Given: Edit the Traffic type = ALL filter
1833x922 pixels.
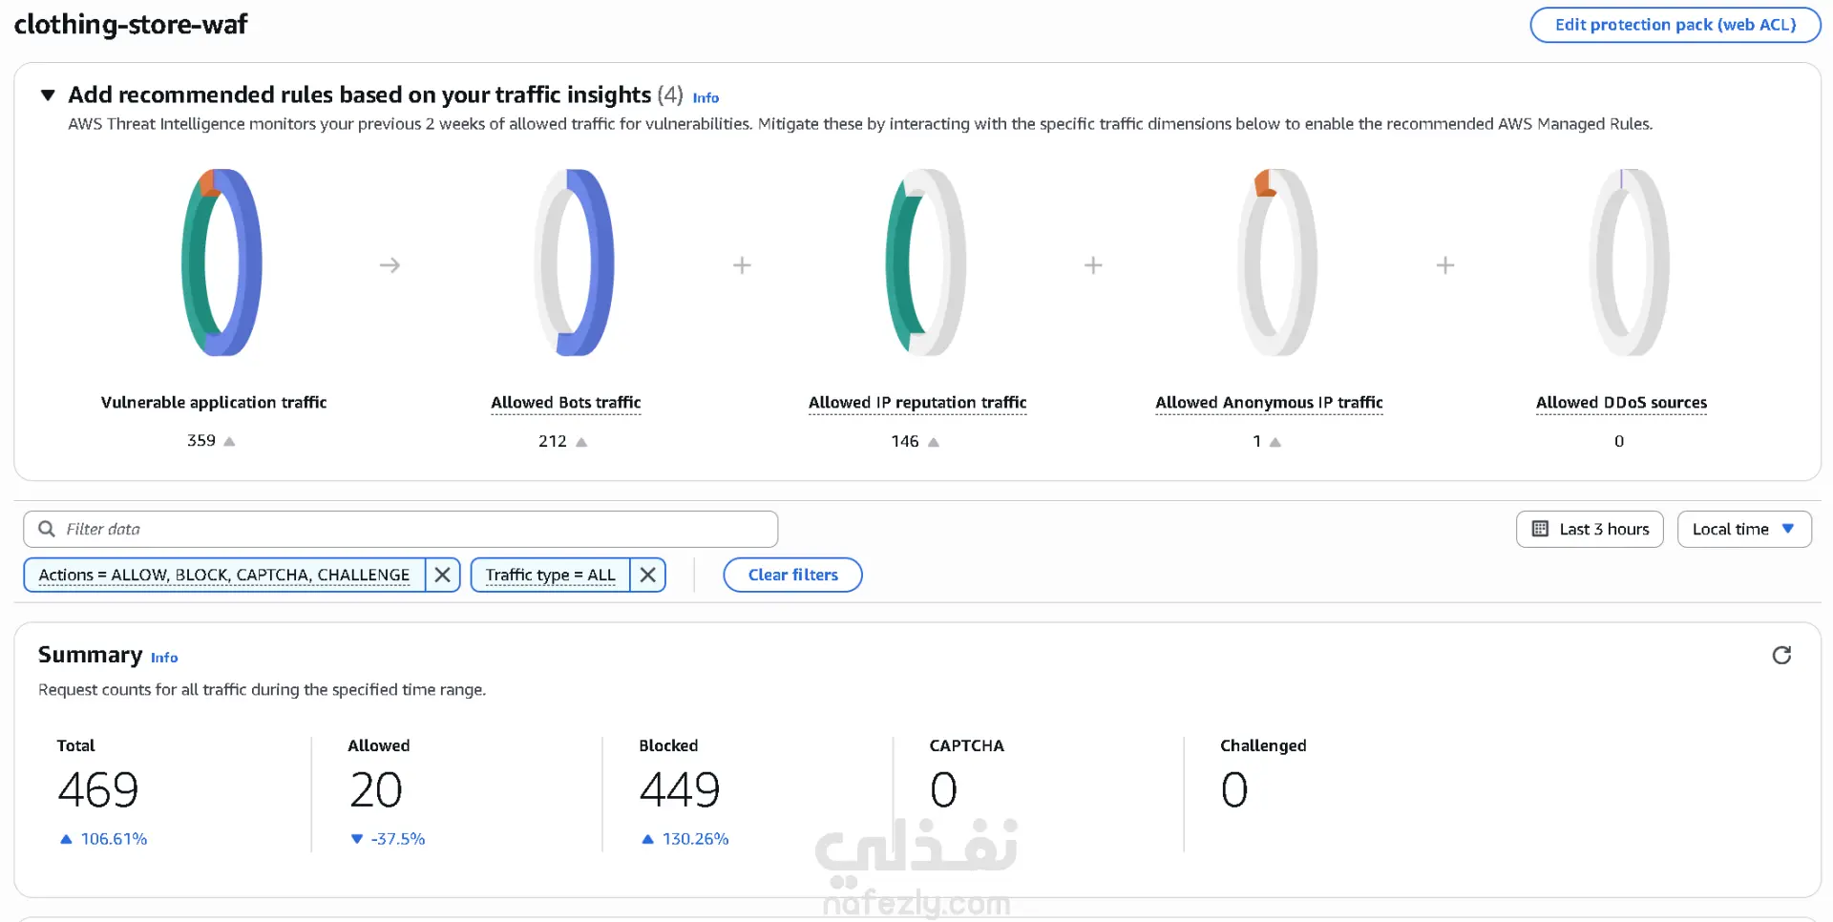Looking at the screenshot, I should pyautogui.click(x=550, y=575).
